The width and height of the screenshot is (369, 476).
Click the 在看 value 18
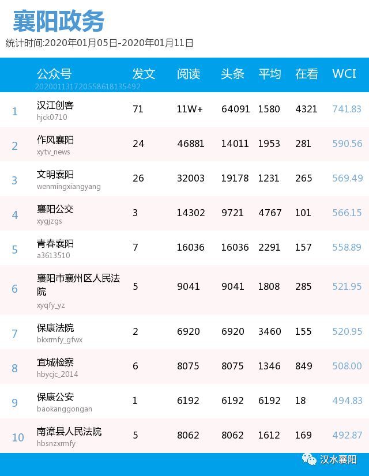click(x=300, y=401)
